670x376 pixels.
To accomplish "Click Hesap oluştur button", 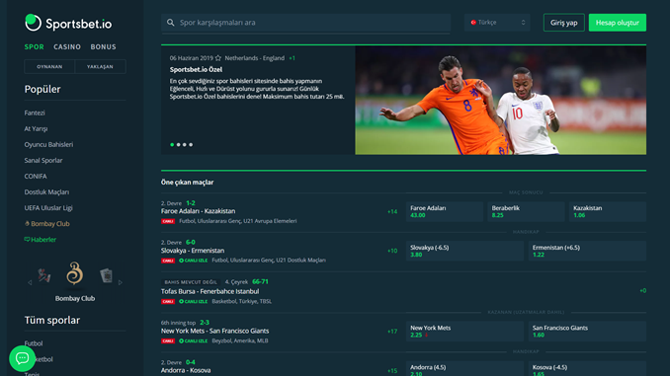I will (x=618, y=23).
